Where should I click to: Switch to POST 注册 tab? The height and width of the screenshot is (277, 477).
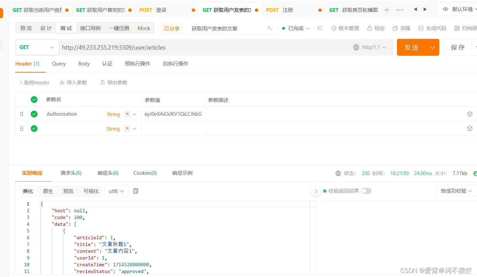click(294, 10)
